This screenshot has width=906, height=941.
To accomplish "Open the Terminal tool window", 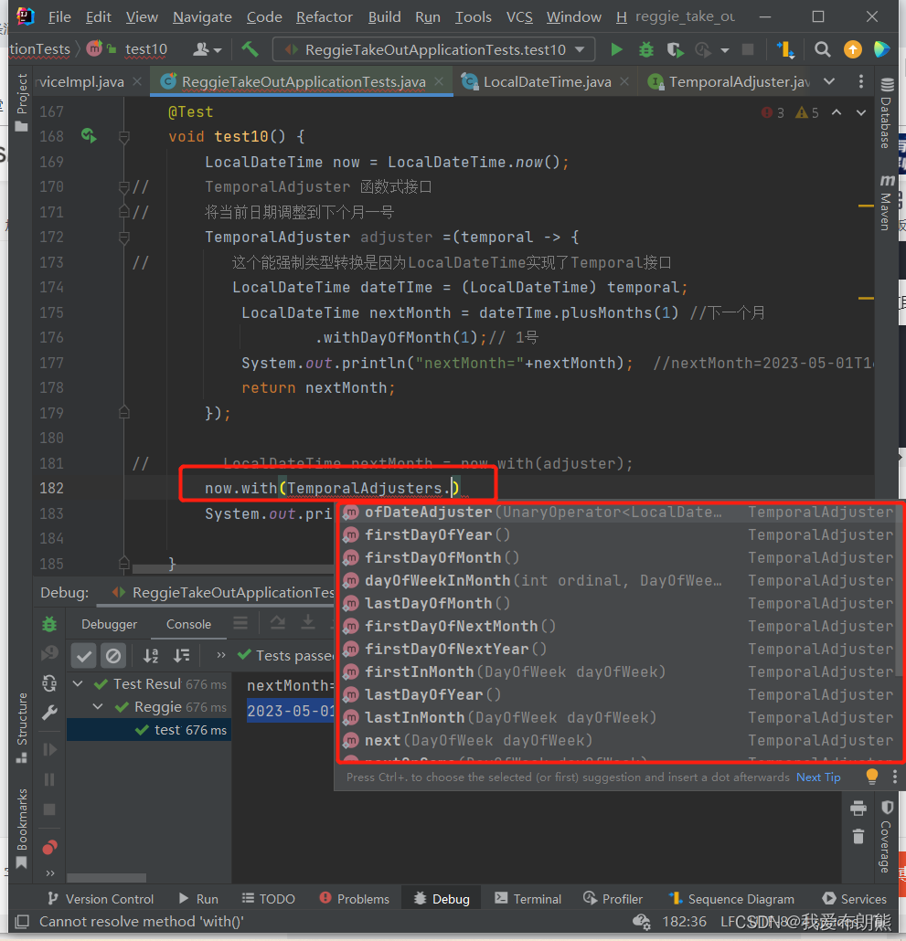I will (x=528, y=898).
